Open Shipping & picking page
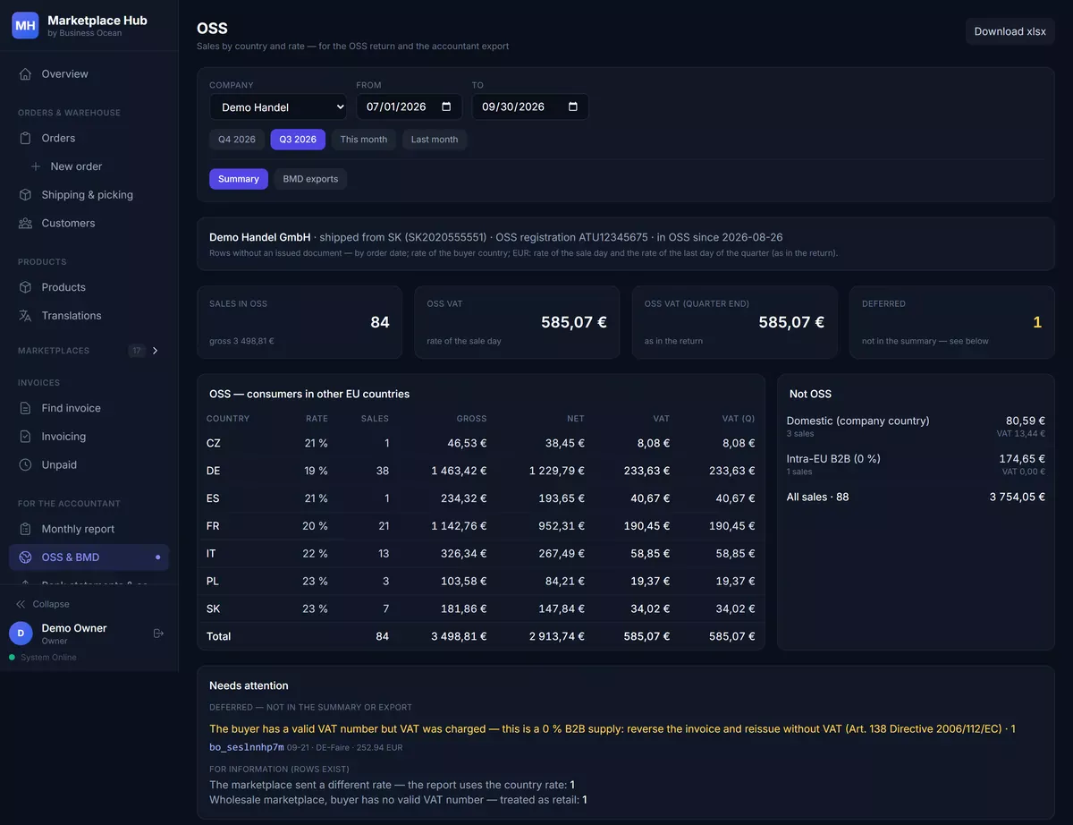Image resolution: width=1073 pixels, height=825 pixels. click(89, 195)
